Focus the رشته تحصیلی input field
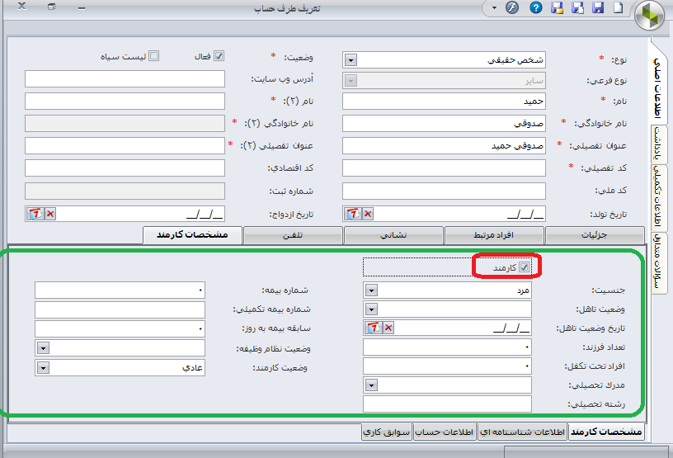 (x=447, y=404)
